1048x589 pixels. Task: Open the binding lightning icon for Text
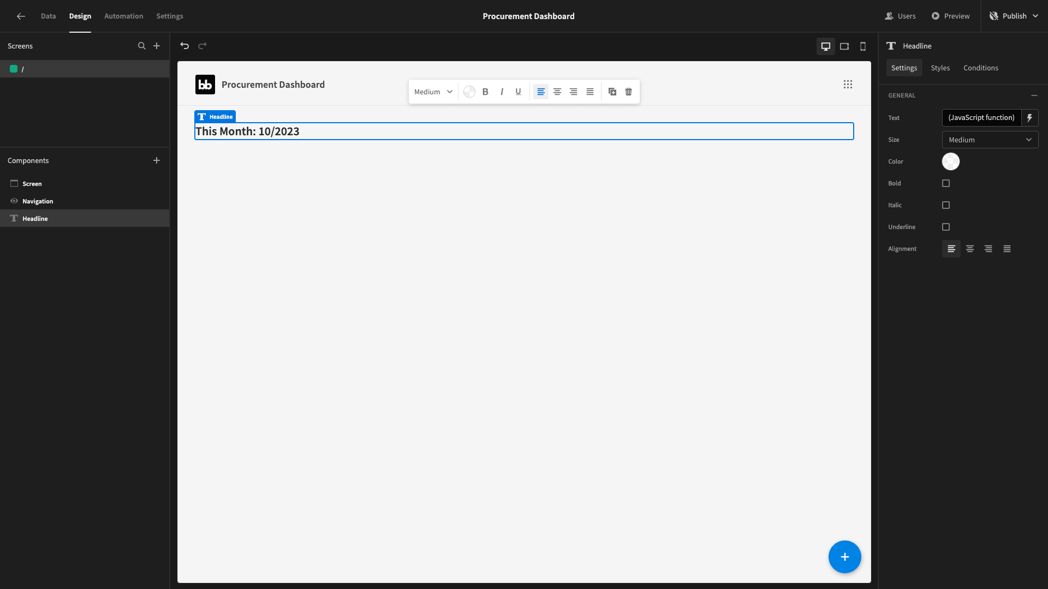pyautogui.click(x=1030, y=118)
